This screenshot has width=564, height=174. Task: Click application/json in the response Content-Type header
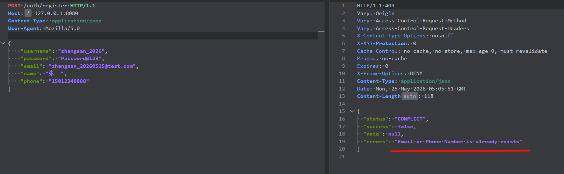[x=426, y=81]
